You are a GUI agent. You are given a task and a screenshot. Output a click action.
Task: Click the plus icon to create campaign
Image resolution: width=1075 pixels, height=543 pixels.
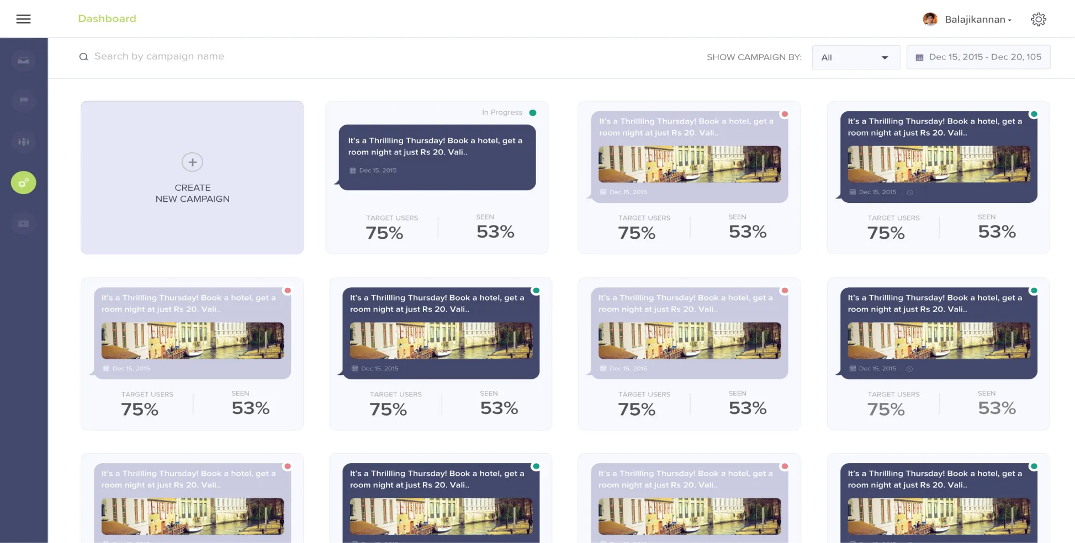tap(192, 162)
